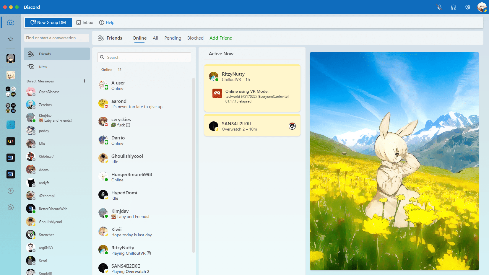
Task: Open Nitro from the sidebar
Action: tap(43, 67)
